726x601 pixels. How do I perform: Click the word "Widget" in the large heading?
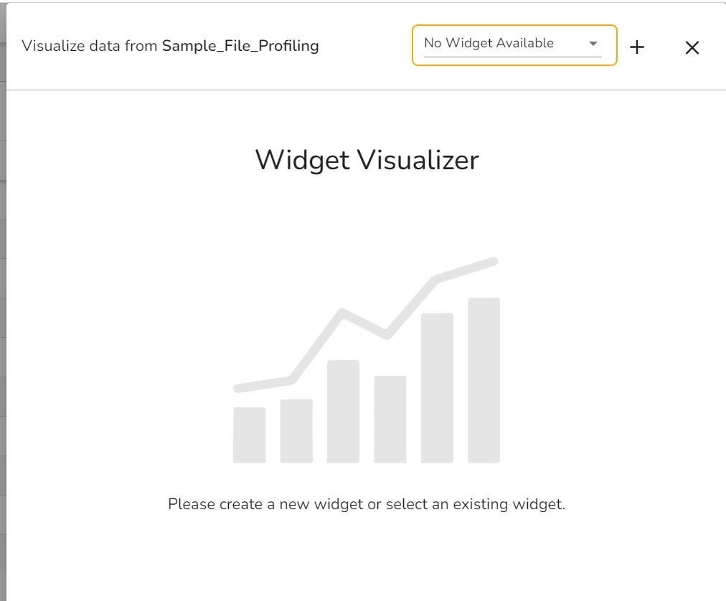302,160
